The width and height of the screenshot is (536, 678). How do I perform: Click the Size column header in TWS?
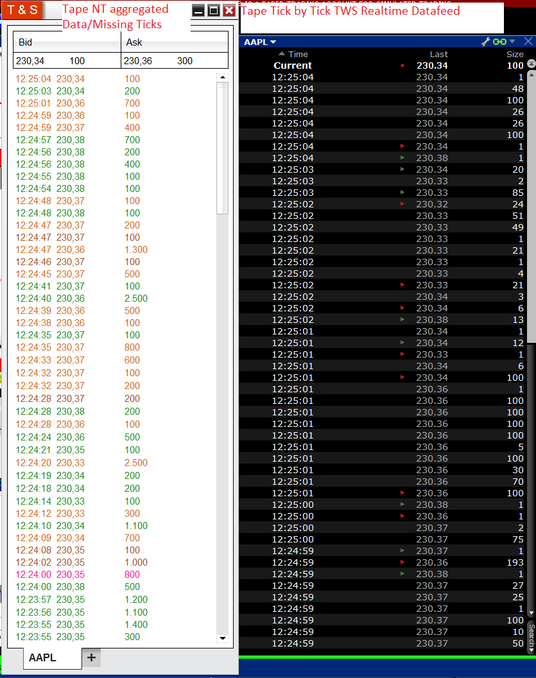point(515,54)
